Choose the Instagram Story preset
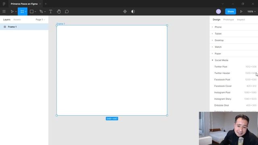This screenshot has width=258, height=145. point(234,99)
